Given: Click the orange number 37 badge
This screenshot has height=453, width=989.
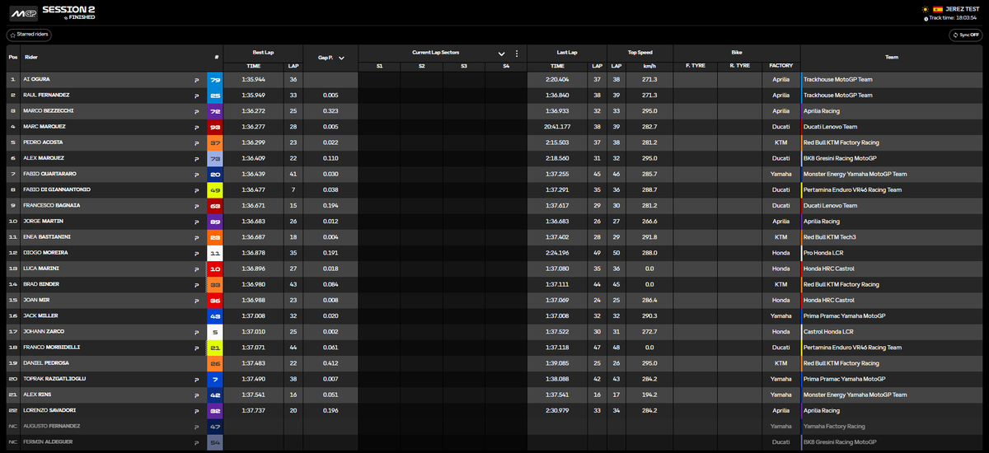Looking at the screenshot, I should click(215, 143).
